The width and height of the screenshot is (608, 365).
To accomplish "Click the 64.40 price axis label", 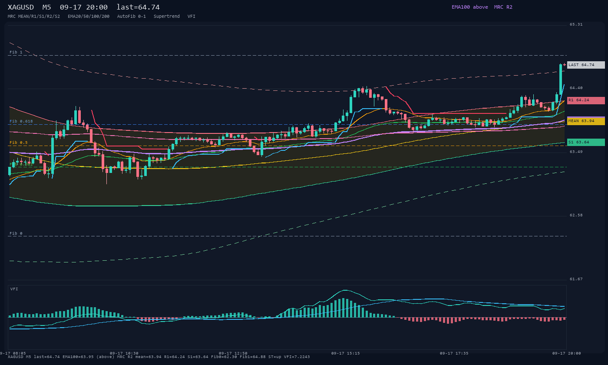I will [x=576, y=88].
